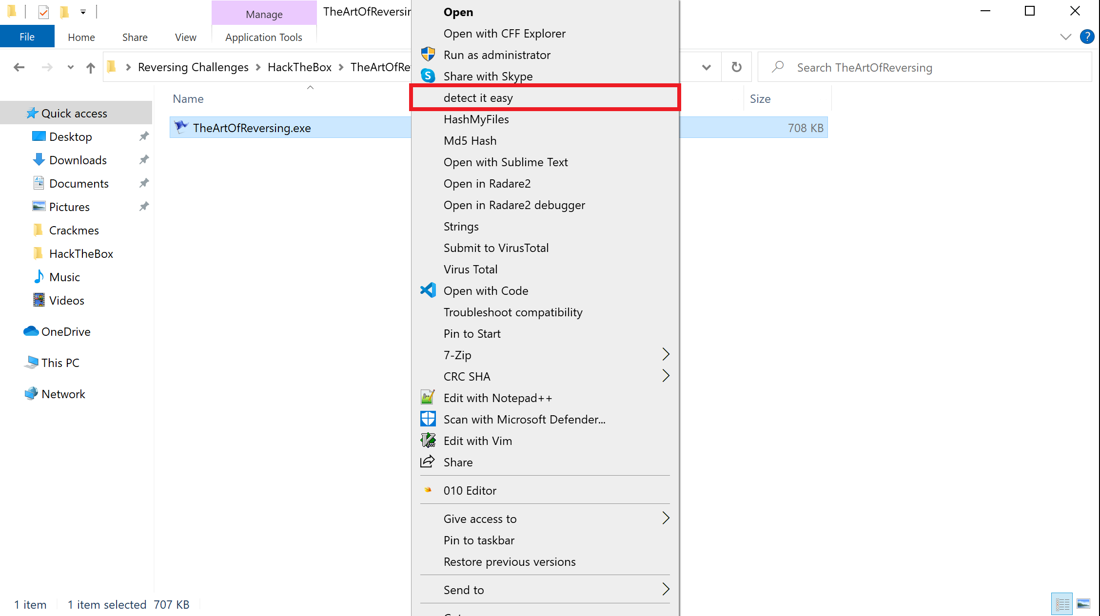Screen dimensions: 1100x616
Task: Click 'Pin to taskbar' option
Action: pos(480,539)
